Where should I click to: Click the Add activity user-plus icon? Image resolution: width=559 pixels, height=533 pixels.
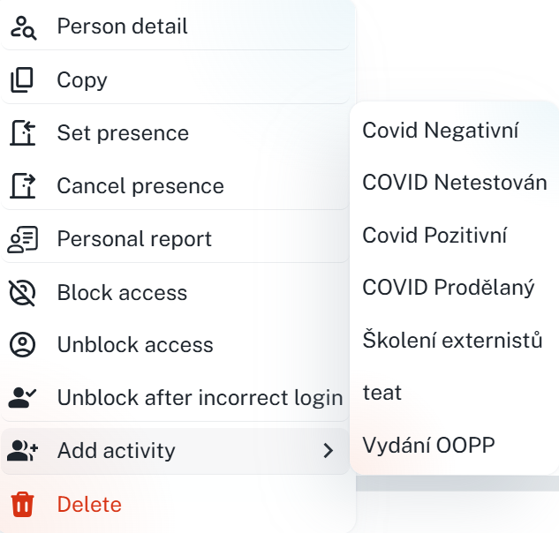point(22,451)
